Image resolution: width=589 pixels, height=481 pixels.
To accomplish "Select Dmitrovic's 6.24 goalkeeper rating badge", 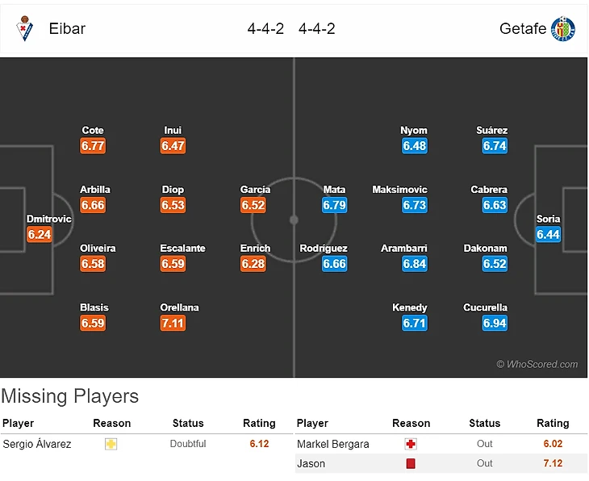I will click(x=40, y=235).
